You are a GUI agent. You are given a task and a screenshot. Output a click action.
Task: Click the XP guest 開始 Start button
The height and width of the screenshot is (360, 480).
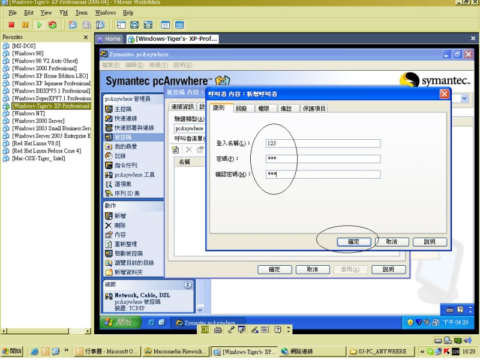[x=120, y=322]
